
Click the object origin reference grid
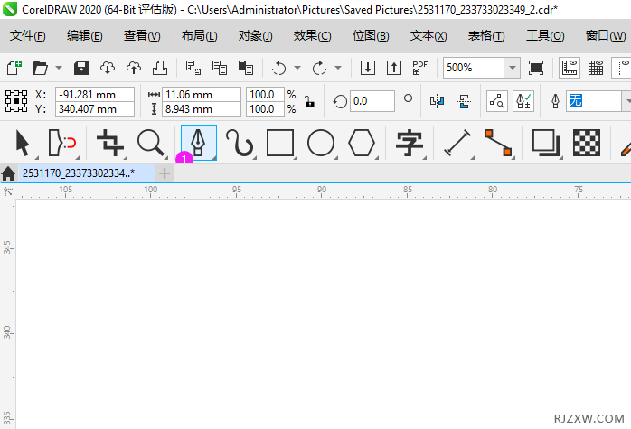(x=16, y=101)
